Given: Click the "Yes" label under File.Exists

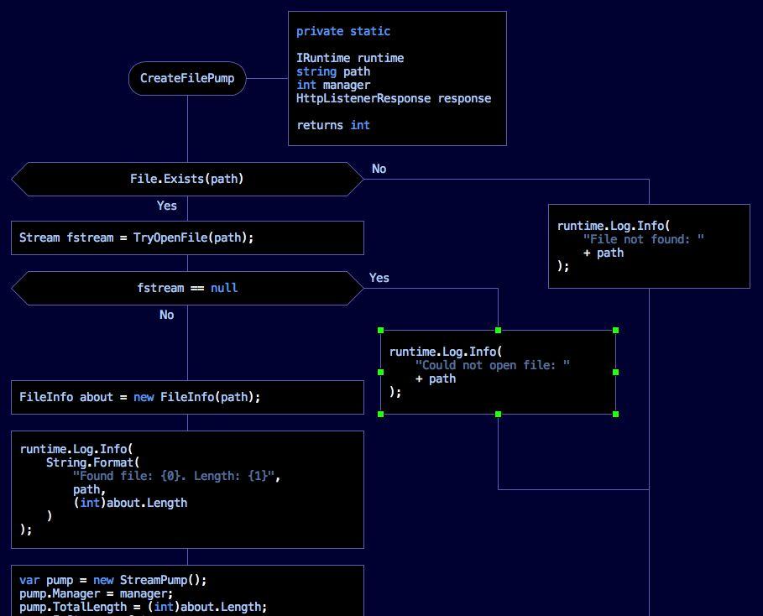Looking at the screenshot, I should pyautogui.click(x=167, y=206).
